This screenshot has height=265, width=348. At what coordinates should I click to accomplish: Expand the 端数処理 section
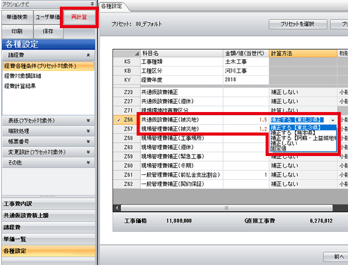click(88, 131)
